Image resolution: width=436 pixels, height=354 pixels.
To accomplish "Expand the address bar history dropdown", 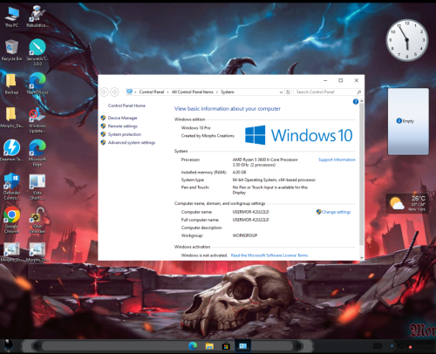I will (281, 92).
